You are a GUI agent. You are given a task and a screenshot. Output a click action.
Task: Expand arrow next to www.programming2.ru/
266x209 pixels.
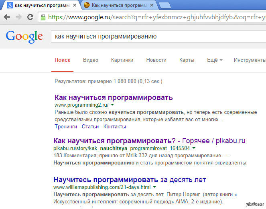(112, 105)
